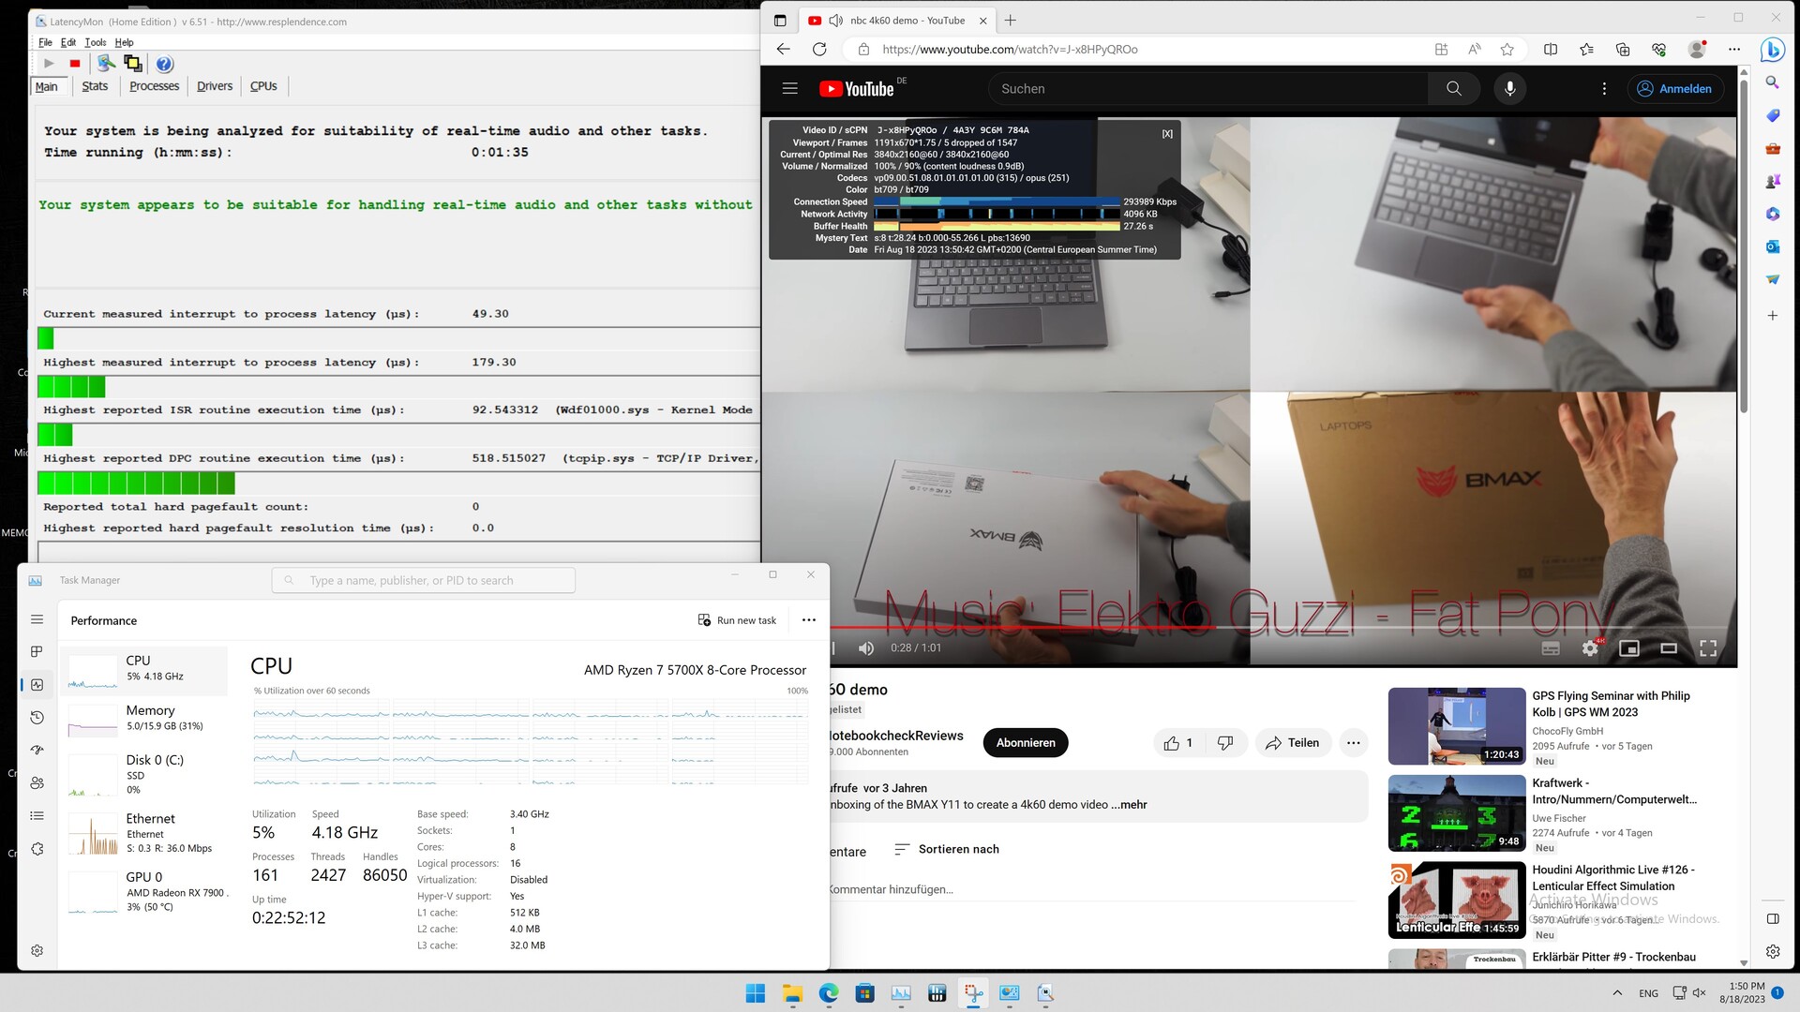Viewport: 1800px width, 1012px height.
Task: Open LatencyMon help question mark icon
Action: 164,64
